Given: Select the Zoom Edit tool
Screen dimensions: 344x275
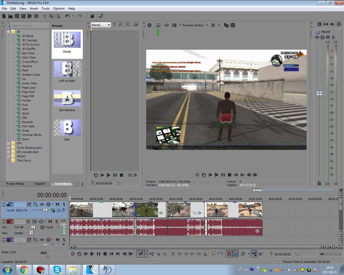Looking at the screenshot, I should [x=164, y=254].
